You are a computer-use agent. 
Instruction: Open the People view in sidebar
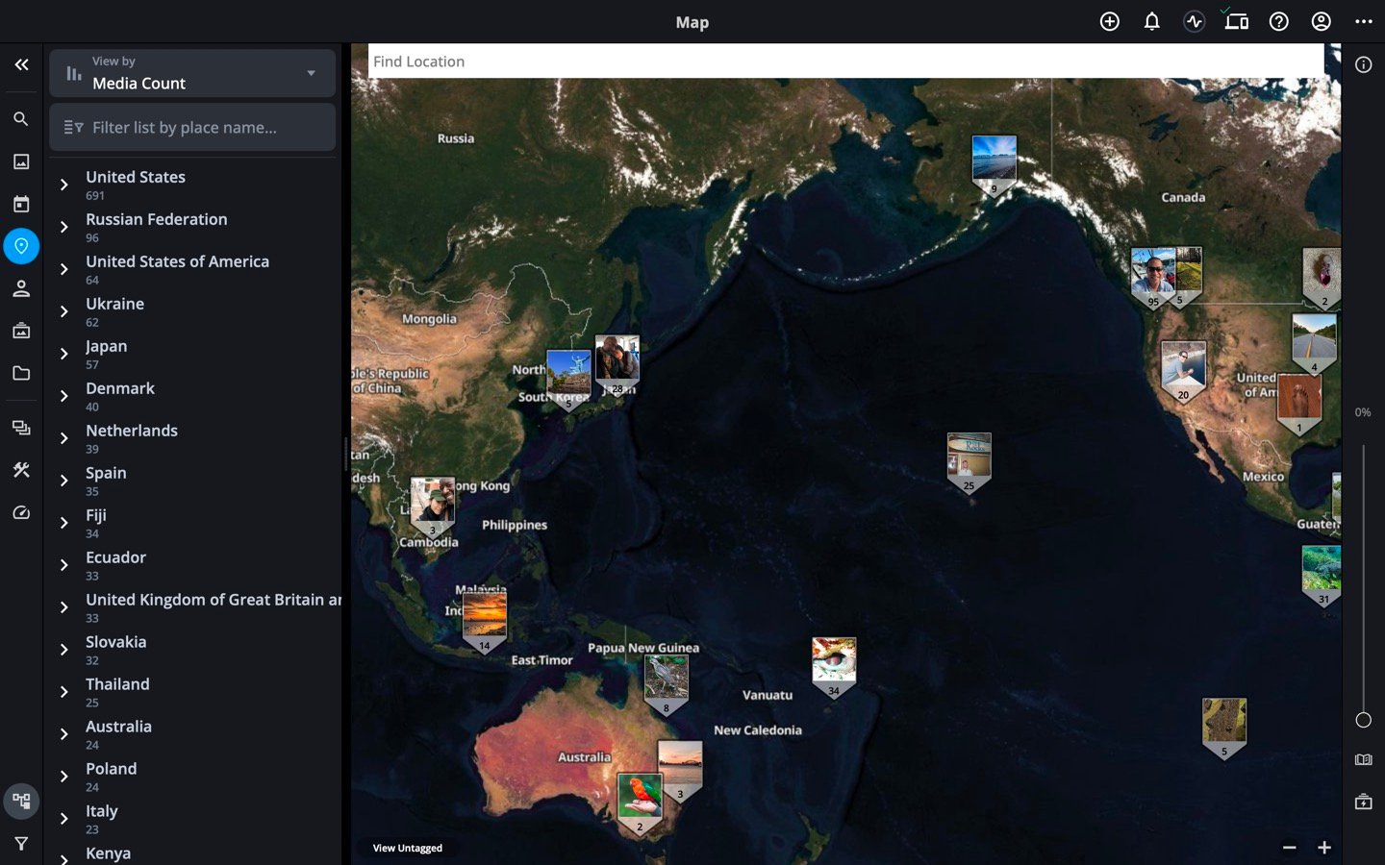tap(21, 288)
